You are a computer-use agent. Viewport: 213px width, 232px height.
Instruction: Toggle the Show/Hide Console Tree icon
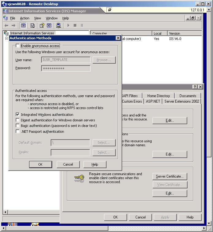pos(23,26)
